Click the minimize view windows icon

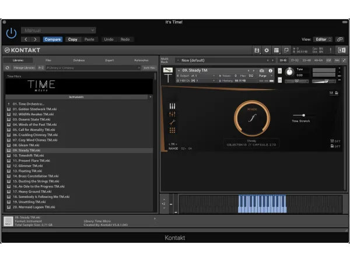[x=286, y=50]
